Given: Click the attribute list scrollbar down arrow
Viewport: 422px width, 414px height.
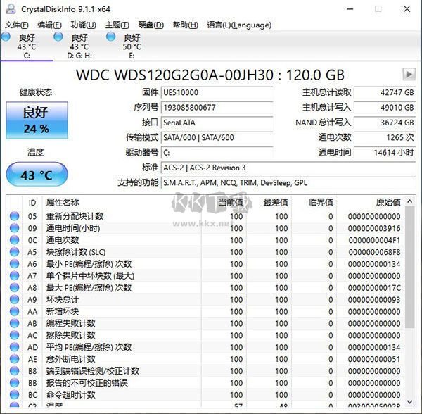Looking at the screenshot, I should tap(409, 402).
